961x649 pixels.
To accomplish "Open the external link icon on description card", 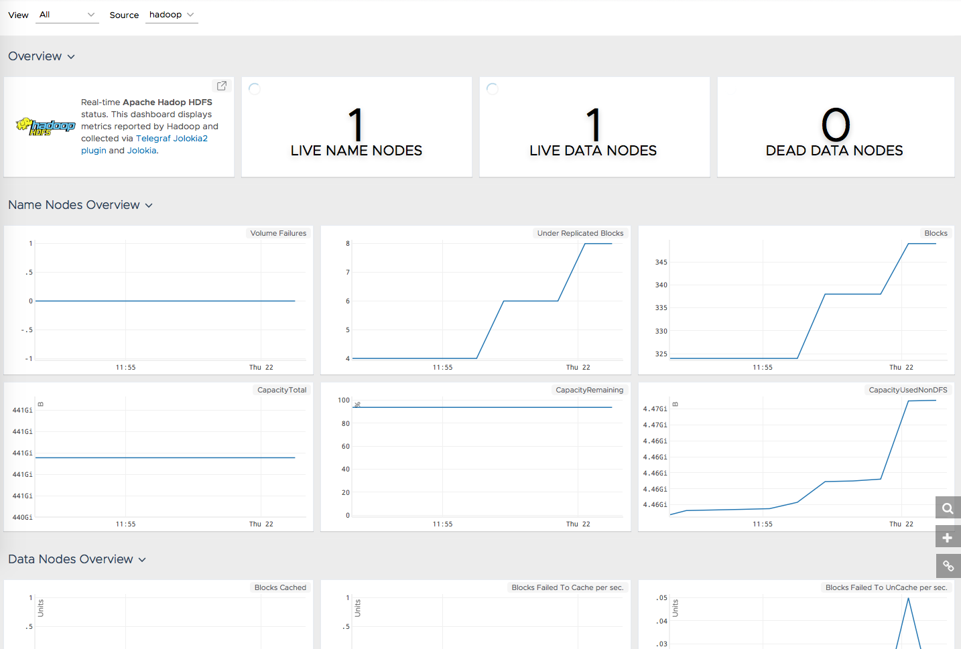I will coord(222,86).
